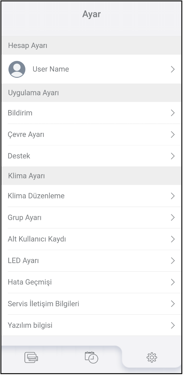Viewport: 183px width, 375px height.
Task: Click the Çevre Ayarı label
Action: (x=26, y=135)
